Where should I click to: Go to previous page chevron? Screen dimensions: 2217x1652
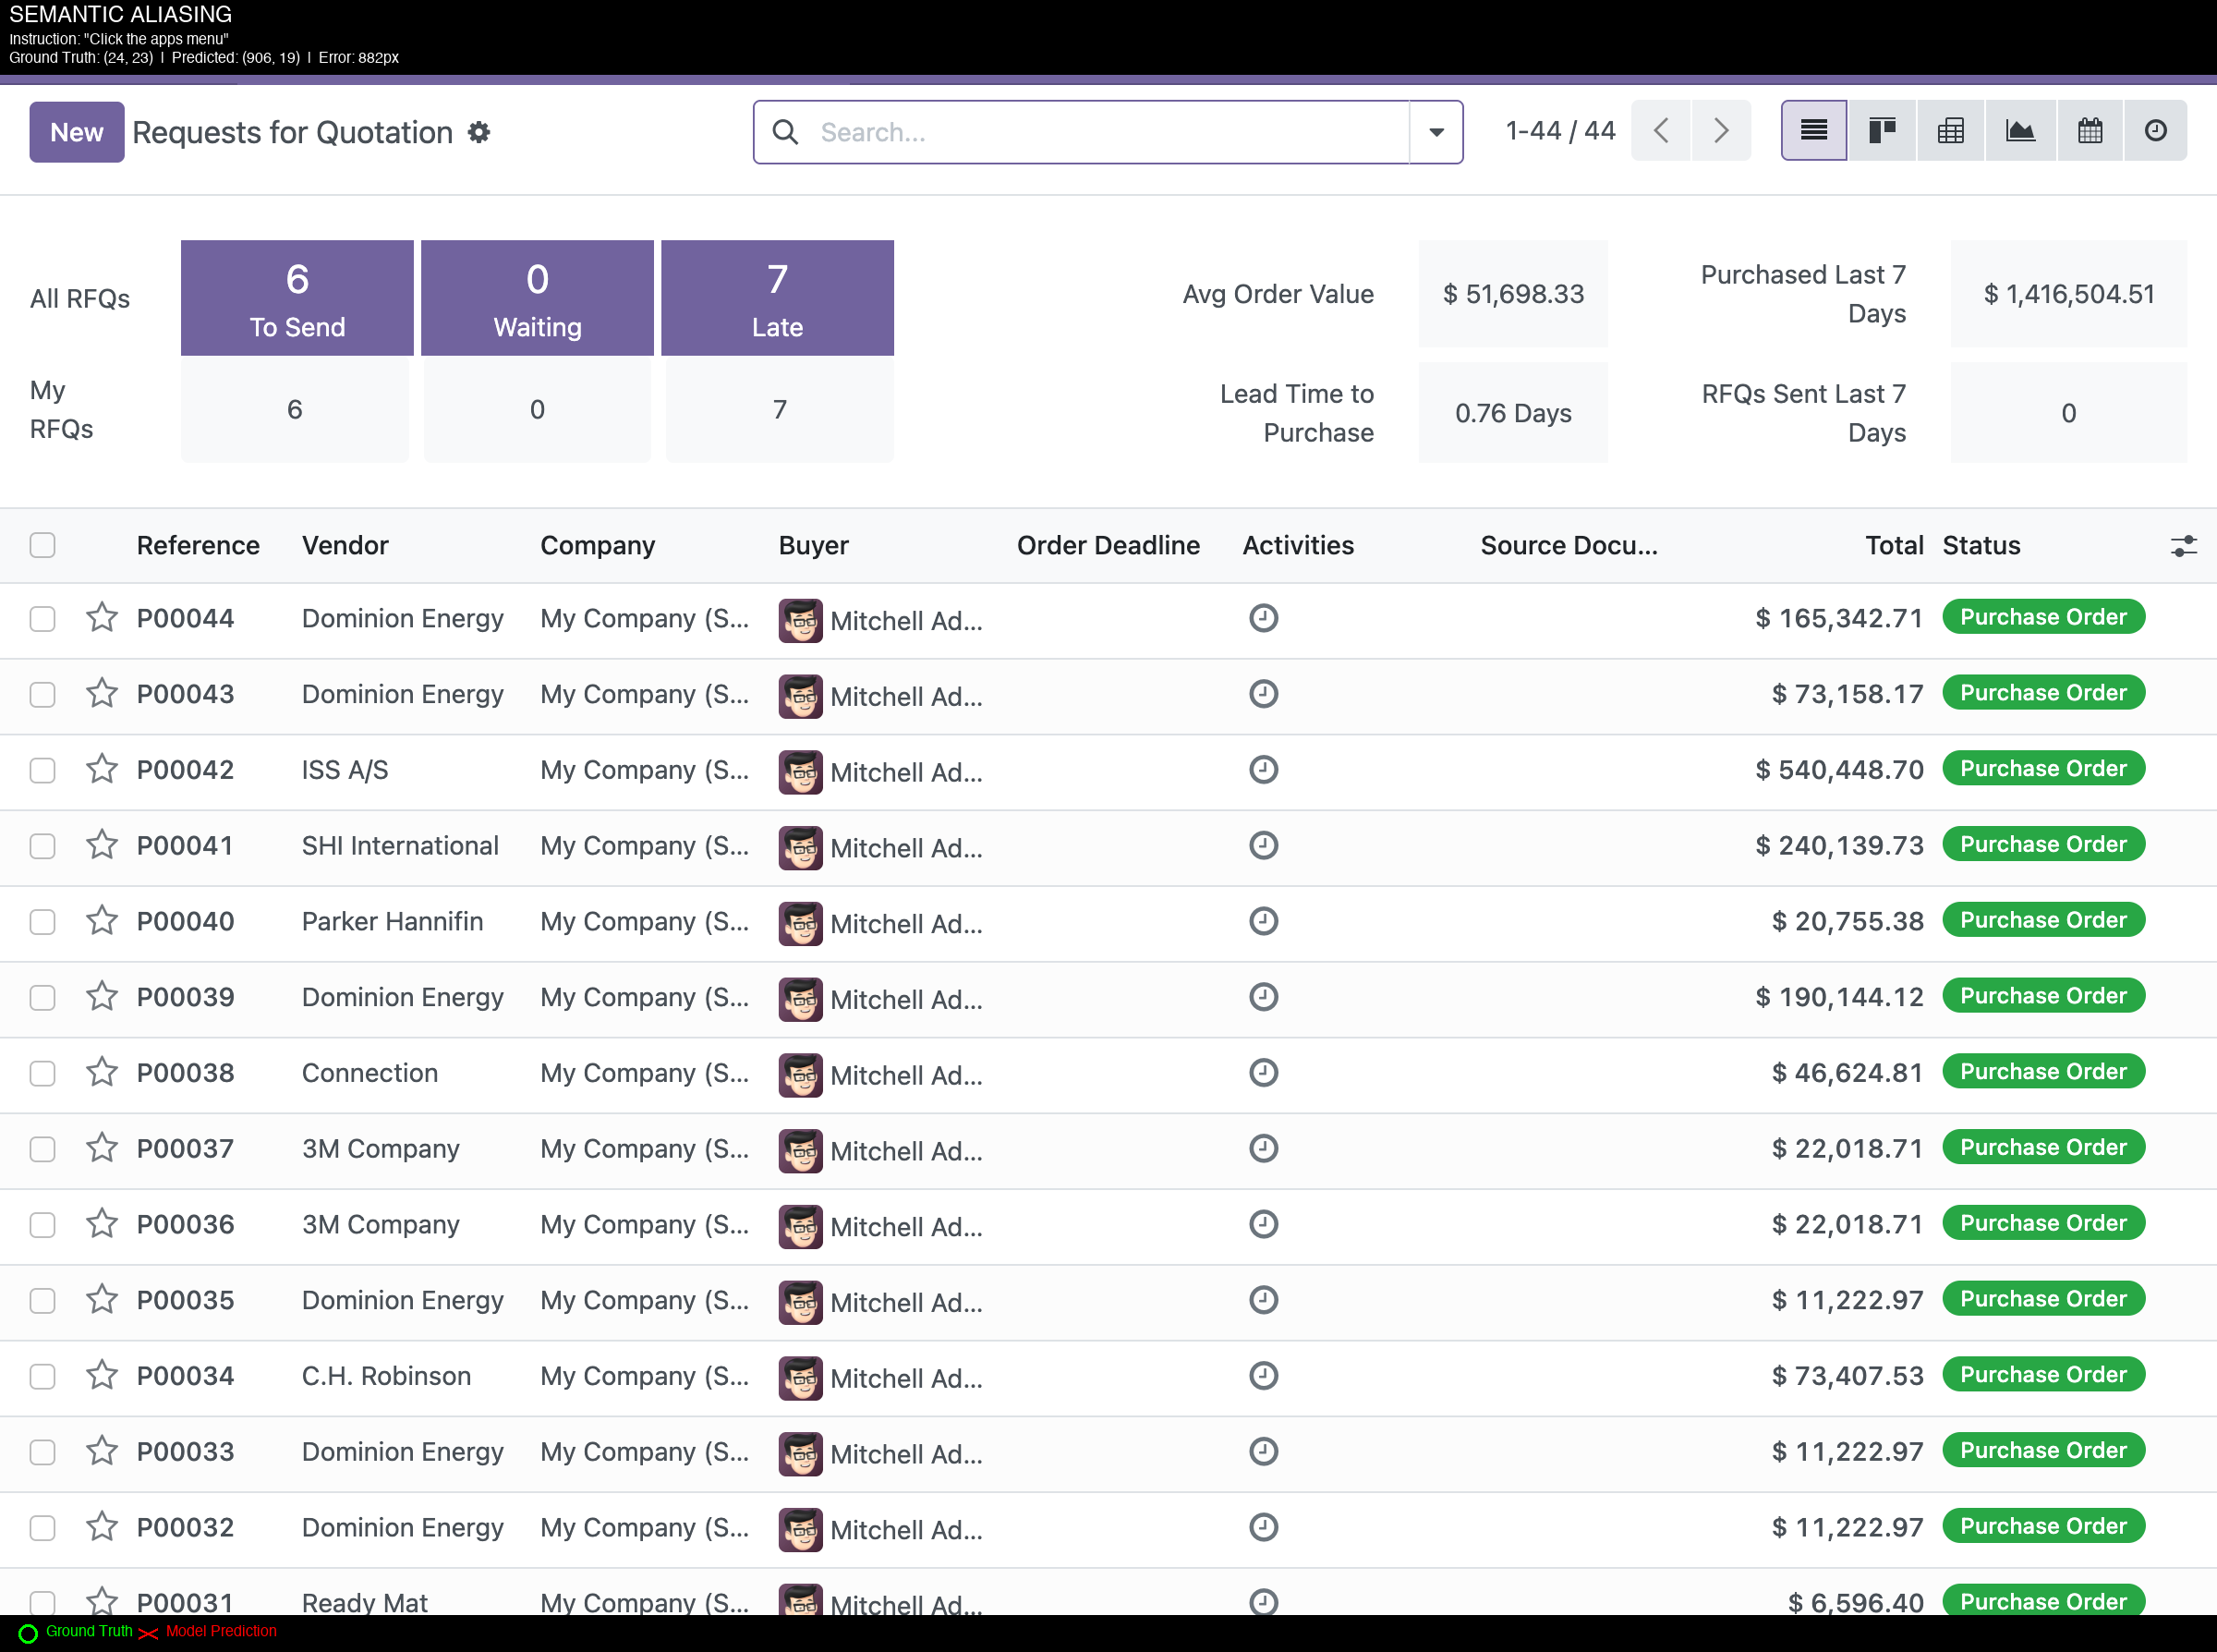coord(1661,131)
